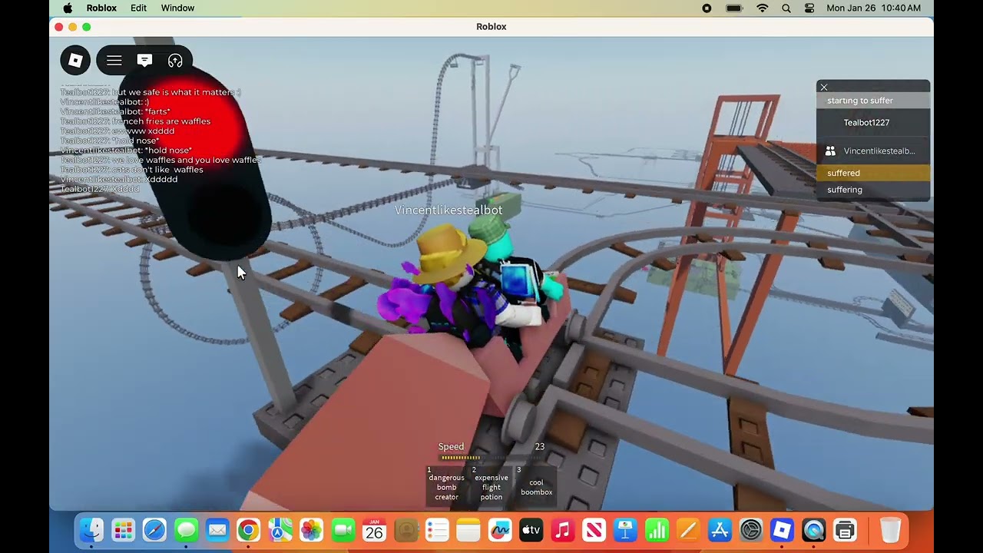The image size is (983, 553).
Task: Click the red close window button
Action: 59,27
